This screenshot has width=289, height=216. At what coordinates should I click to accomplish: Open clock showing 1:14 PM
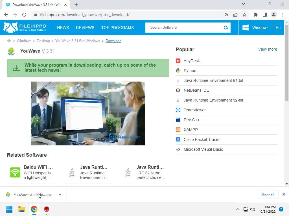click(x=267, y=209)
